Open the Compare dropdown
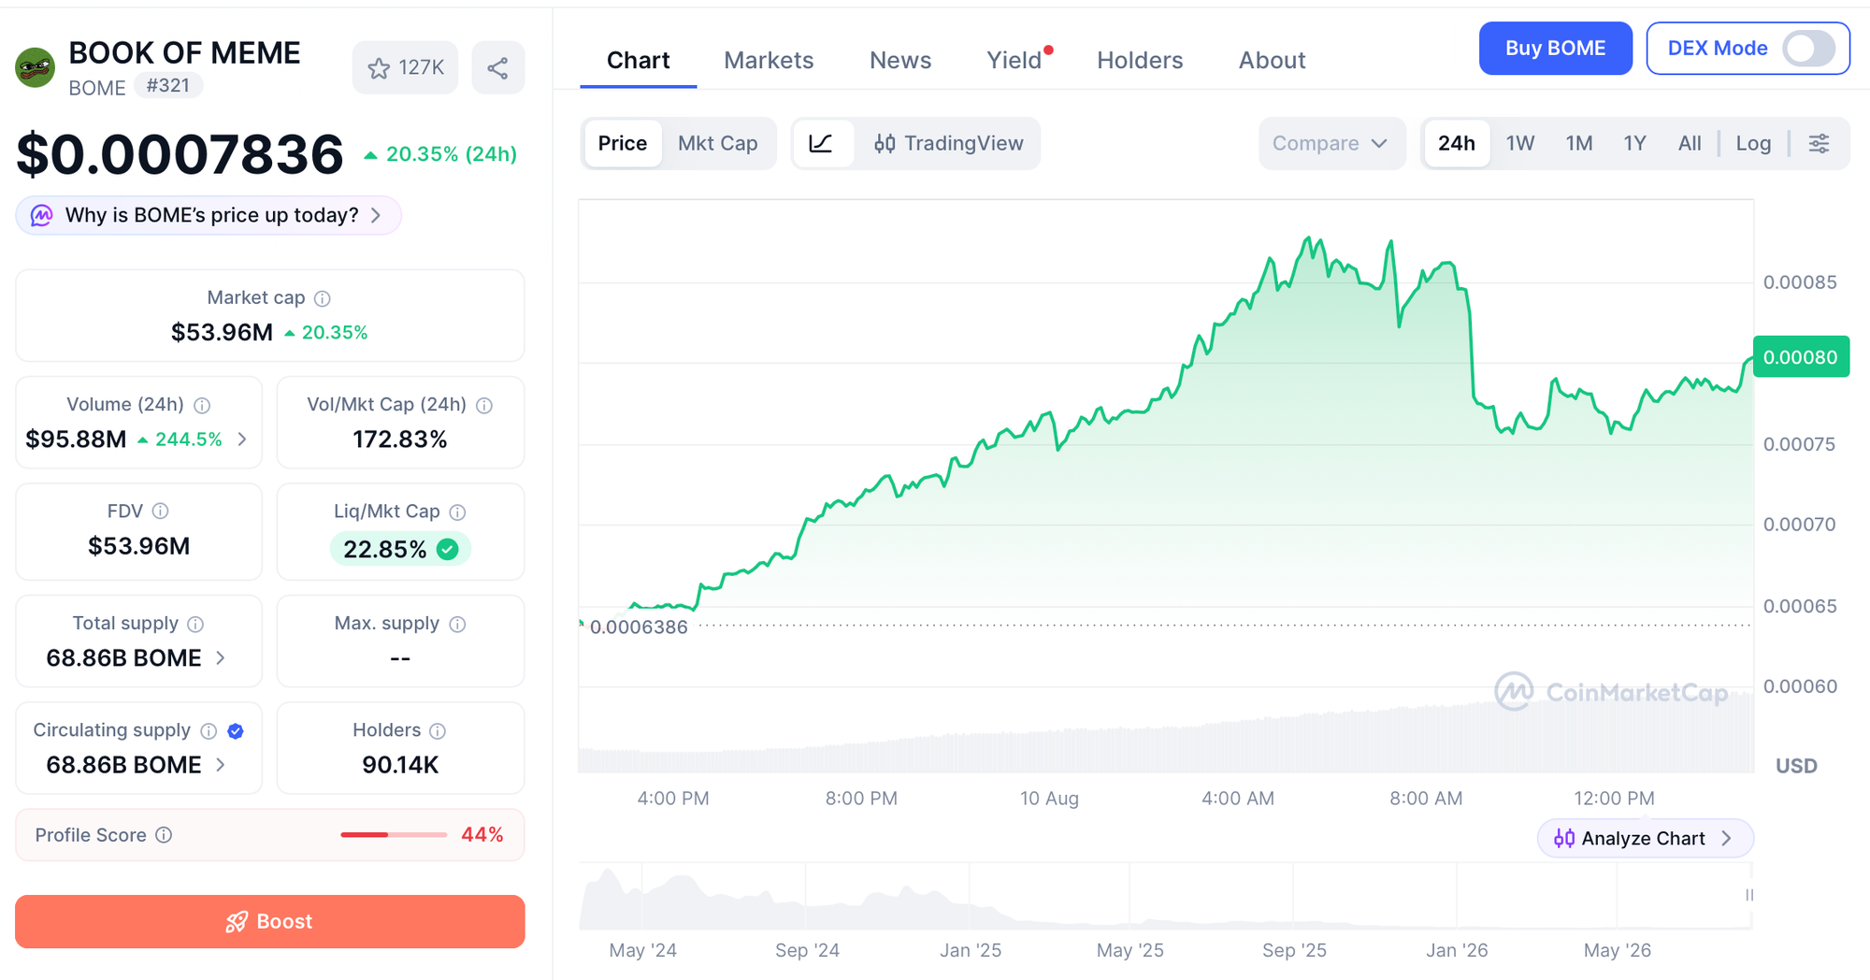 pos(1331,143)
